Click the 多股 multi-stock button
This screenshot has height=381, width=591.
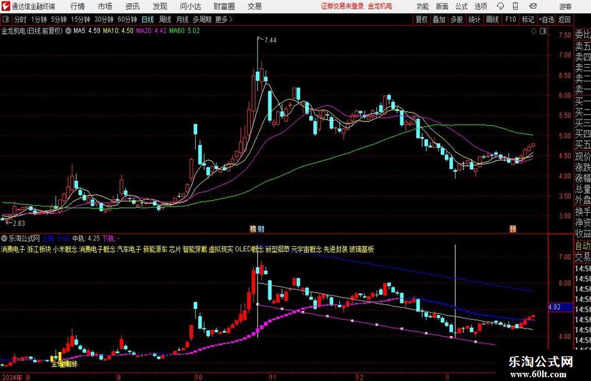click(x=457, y=19)
